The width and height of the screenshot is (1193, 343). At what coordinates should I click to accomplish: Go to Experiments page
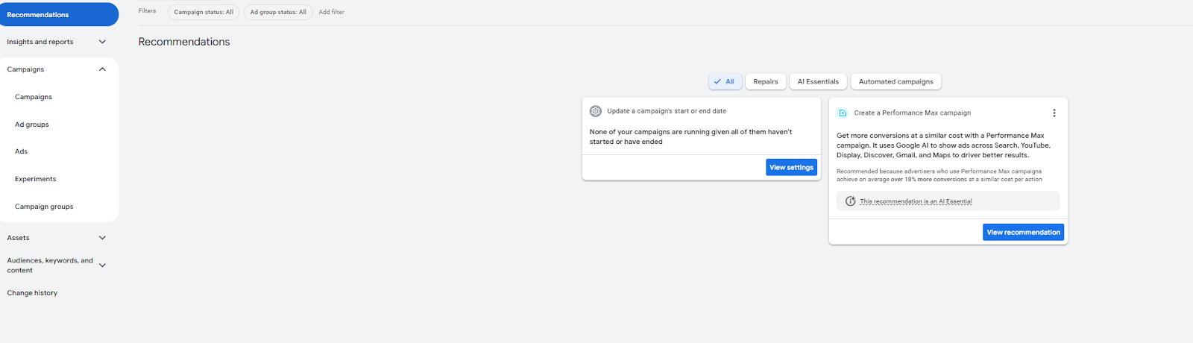(36, 179)
